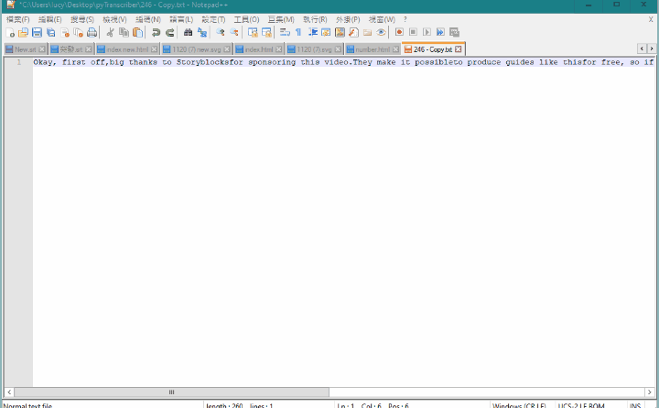Click the Save recorded macro icon

tap(454, 32)
